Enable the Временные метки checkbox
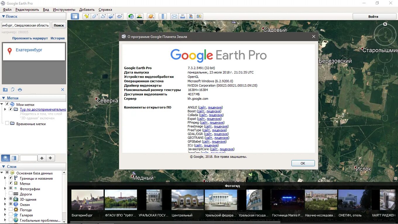This screenshot has height=224, width=398. 7,123
